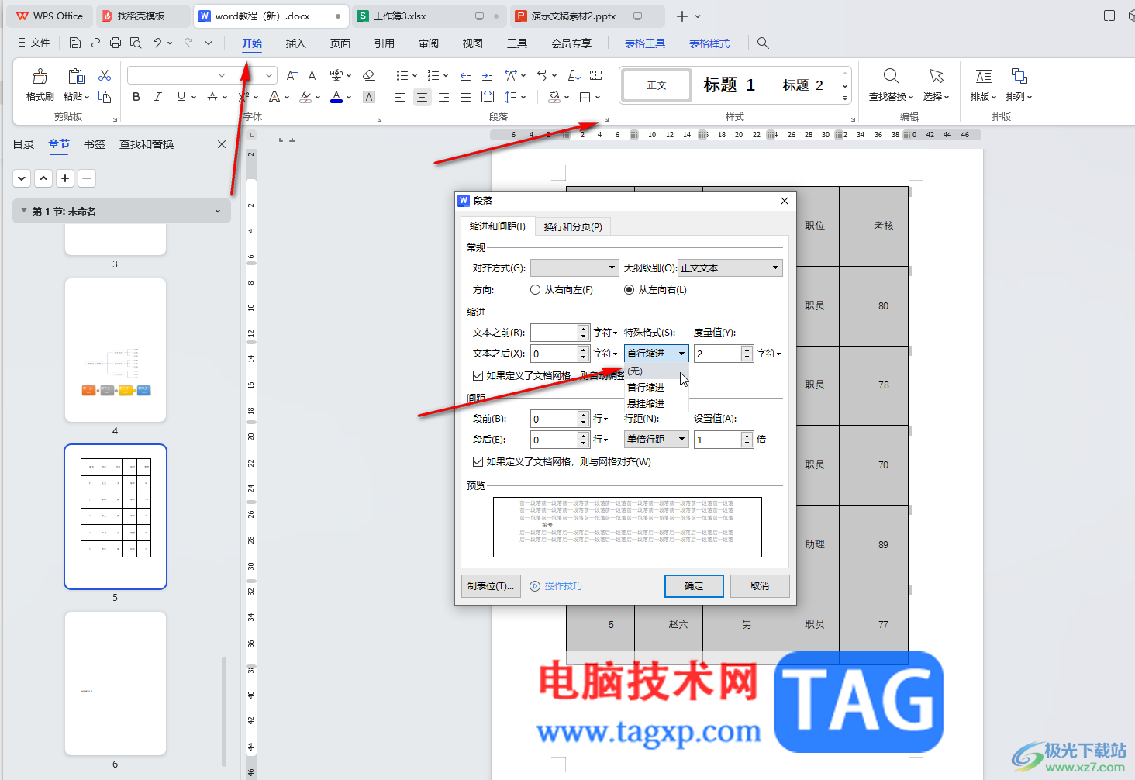Expand the 第1节 未命名 section dropdown
The height and width of the screenshot is (780, 1135).
coord(218,211)
